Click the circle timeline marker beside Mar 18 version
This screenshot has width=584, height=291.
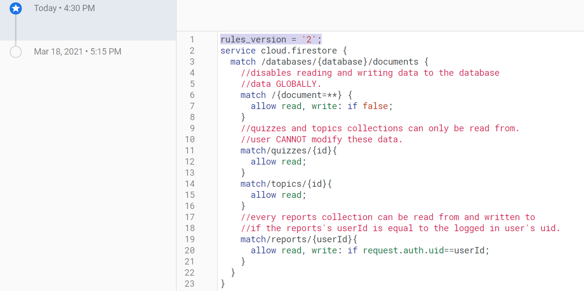click(15, 52)
